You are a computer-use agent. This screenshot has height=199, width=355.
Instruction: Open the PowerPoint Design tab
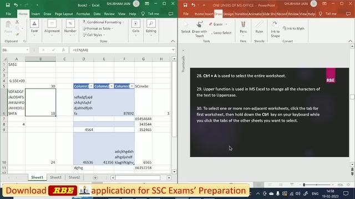[x=228, y=14]
